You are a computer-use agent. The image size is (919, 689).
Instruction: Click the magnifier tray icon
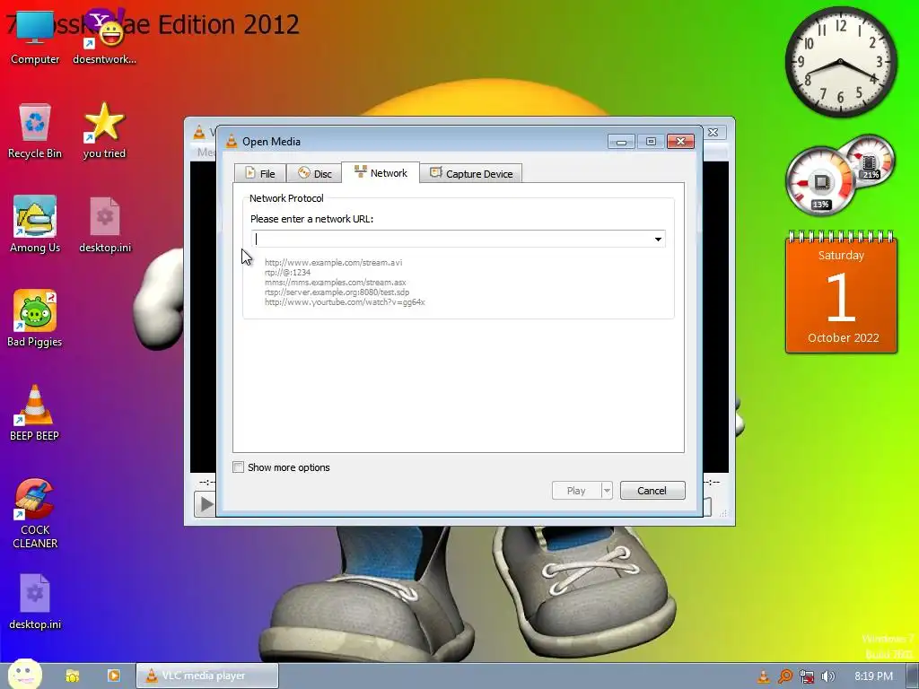point(784,676)
